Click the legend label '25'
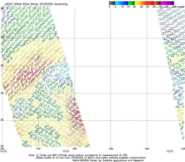The height and width of the screenshot is (162, 185). [x=141, y=7]
